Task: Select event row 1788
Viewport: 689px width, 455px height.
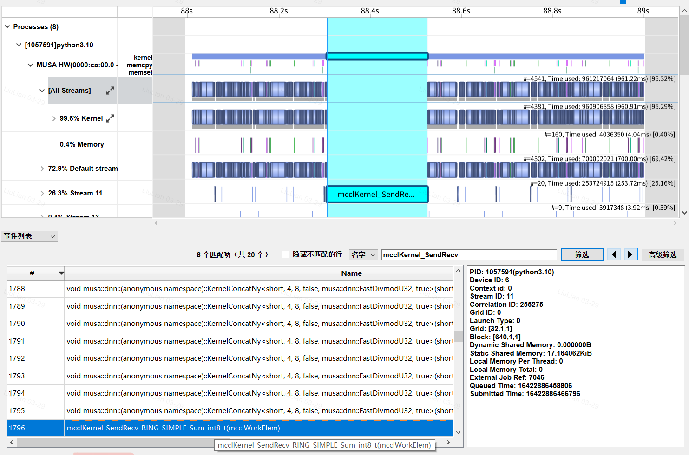Action: click(x=230, y=289)
